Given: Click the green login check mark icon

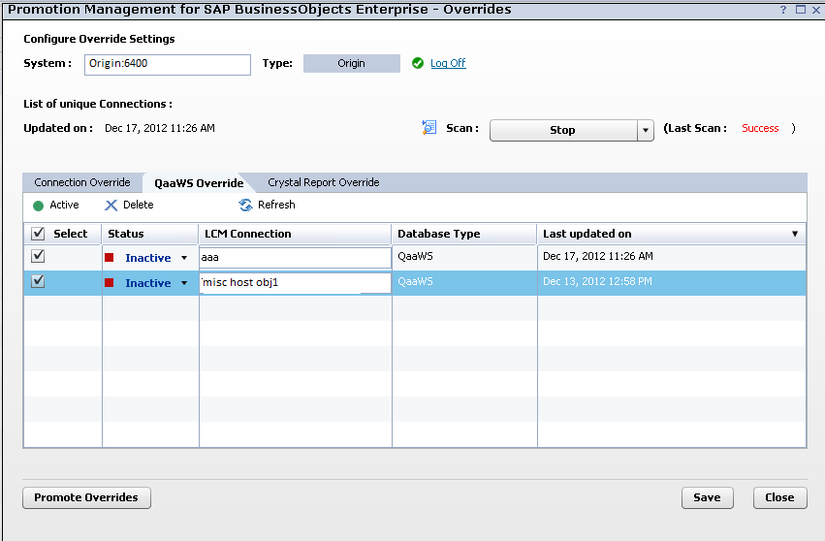Looking at the screenshot, I should (418, 63).
